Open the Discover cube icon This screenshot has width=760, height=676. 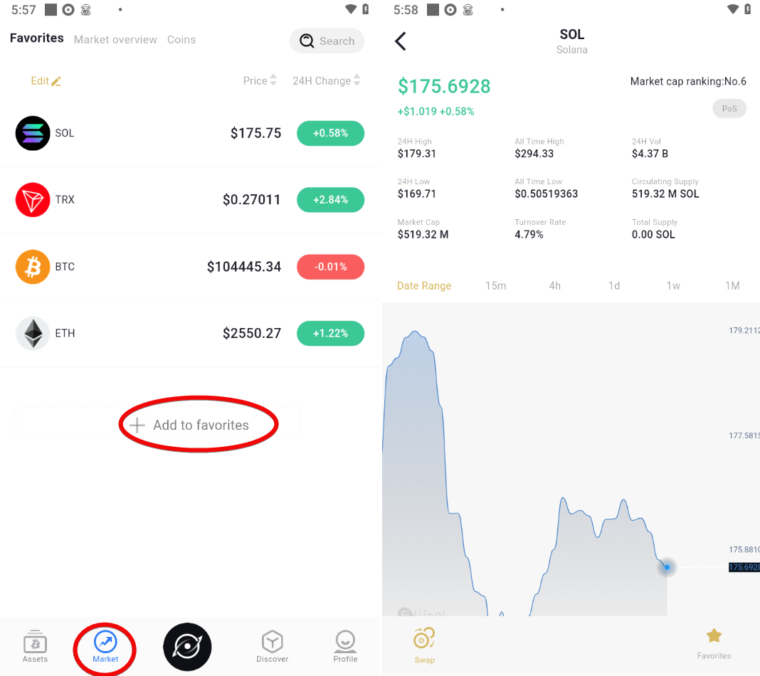(272, 642)
